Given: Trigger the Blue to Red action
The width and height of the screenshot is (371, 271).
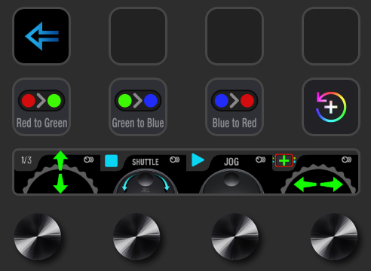Looking at the screenshot, I should (x=235, y=107).
